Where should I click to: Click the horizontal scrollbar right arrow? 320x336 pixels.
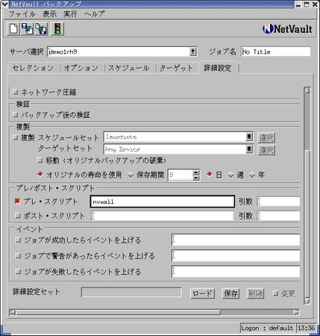(x=295, y=312)
